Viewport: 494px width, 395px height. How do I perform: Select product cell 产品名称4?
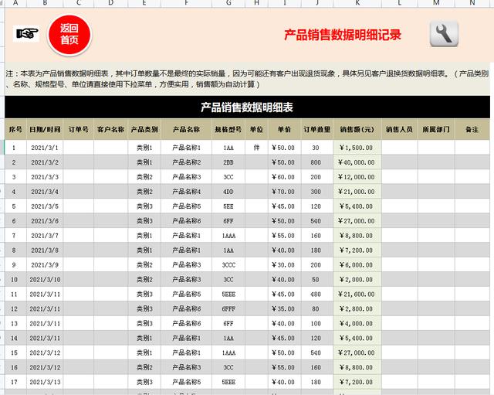tap(186, 192)
